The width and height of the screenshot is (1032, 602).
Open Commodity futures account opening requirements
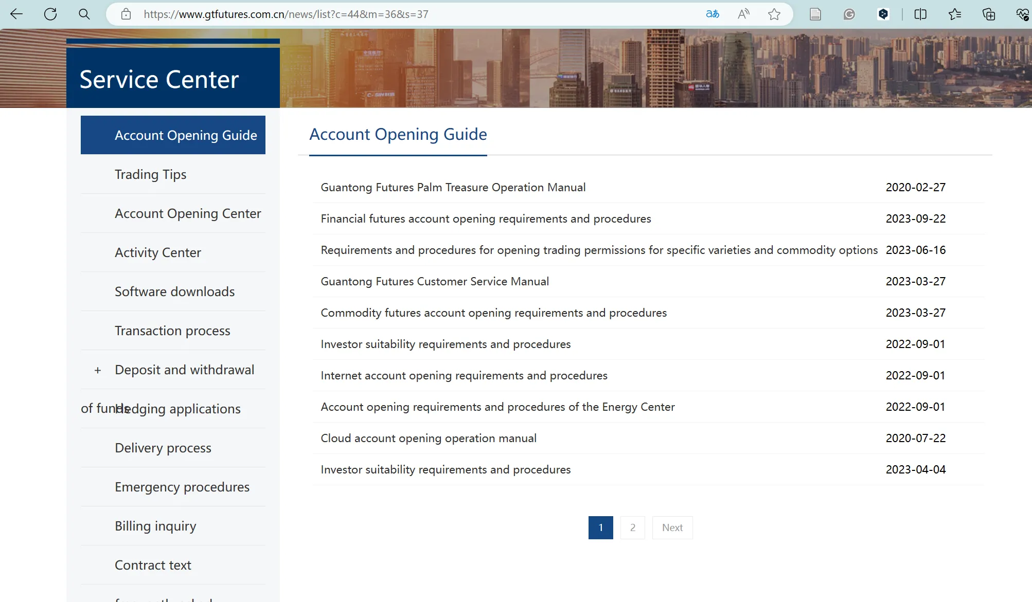[x=494, y=313]
